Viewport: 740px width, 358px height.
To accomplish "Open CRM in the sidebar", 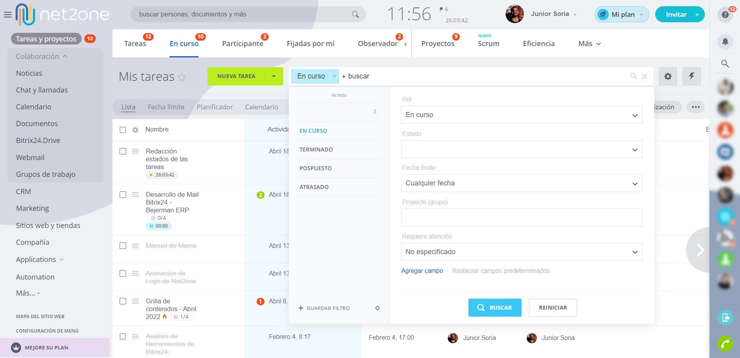I will coord(23,192).
